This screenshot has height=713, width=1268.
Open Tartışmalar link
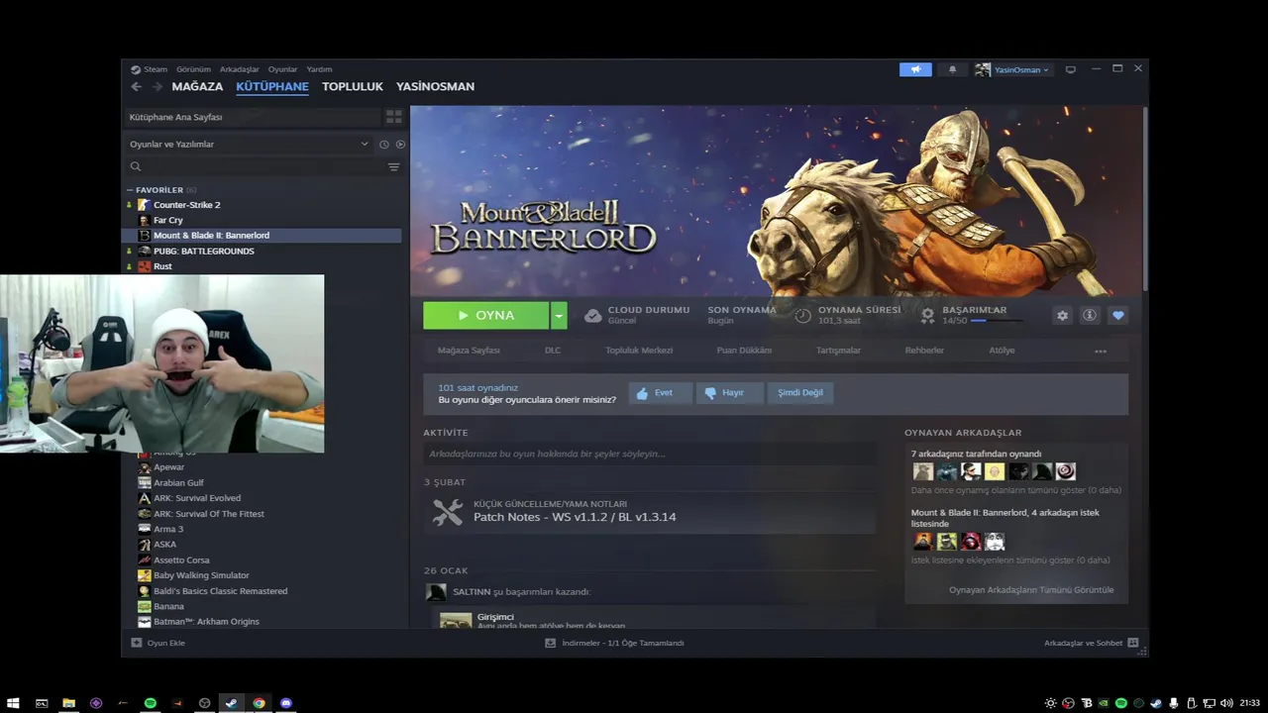click(838, 351)
